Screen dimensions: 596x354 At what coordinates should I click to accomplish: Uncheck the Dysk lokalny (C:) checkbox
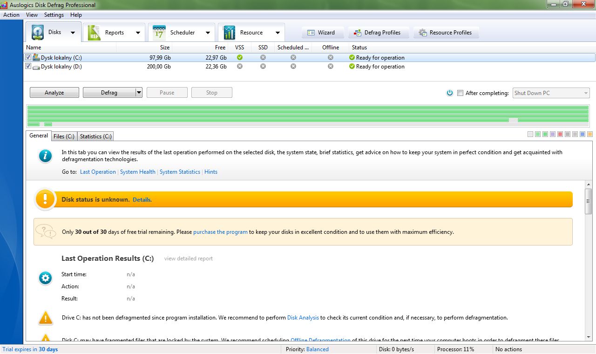point(28,57)
